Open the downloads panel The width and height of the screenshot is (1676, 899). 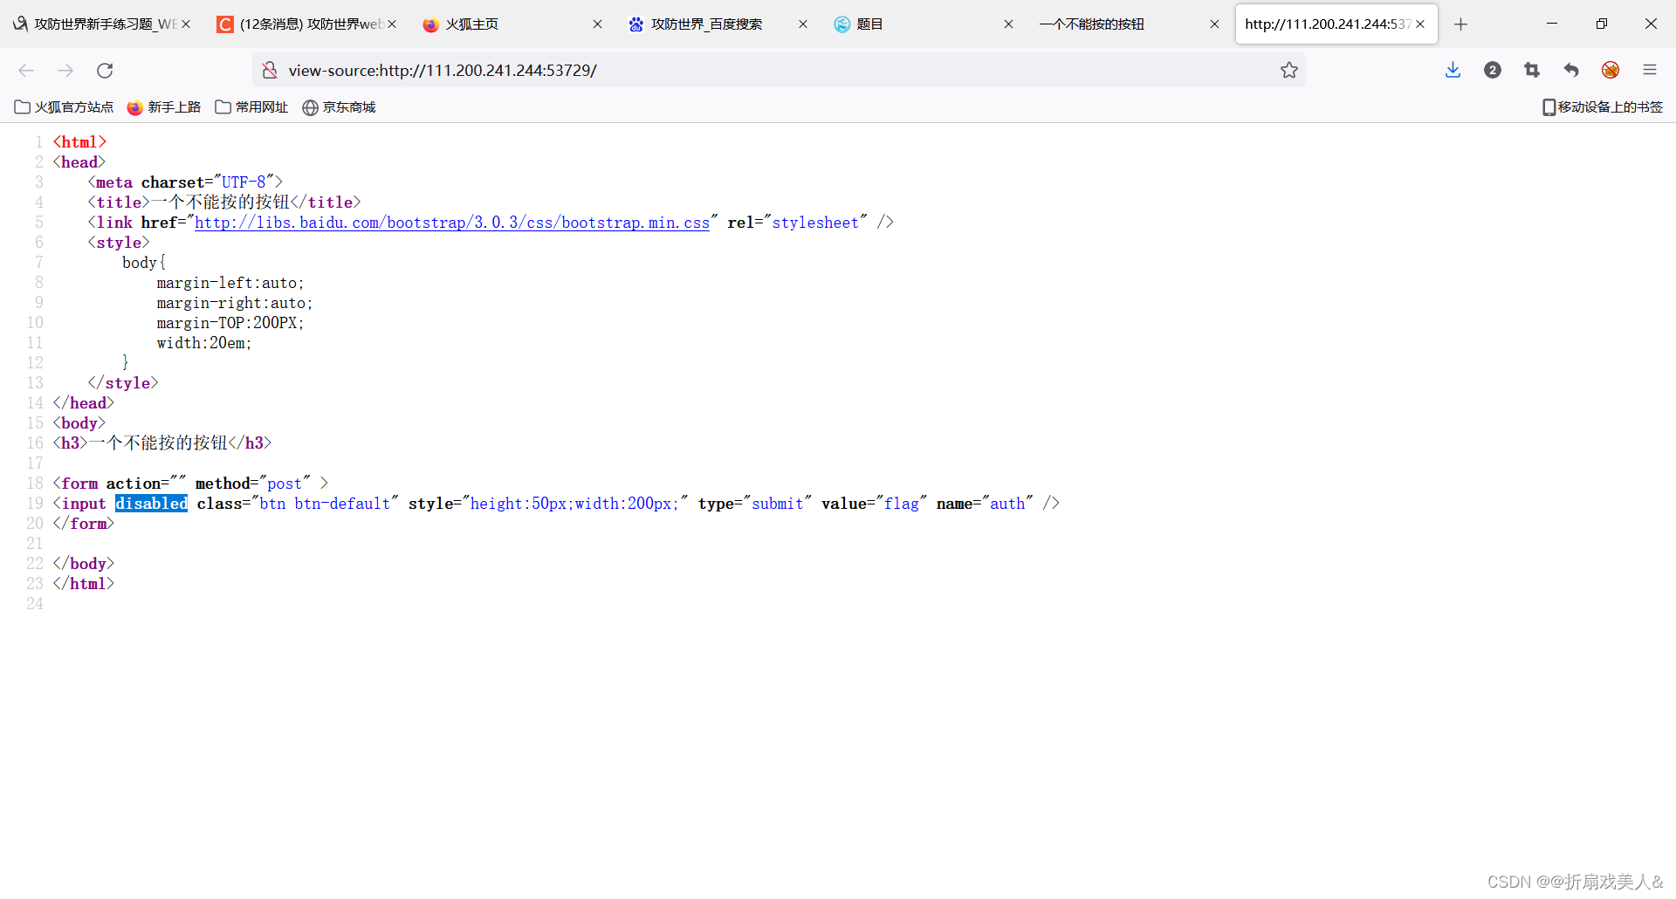[x=1453, y=71]
